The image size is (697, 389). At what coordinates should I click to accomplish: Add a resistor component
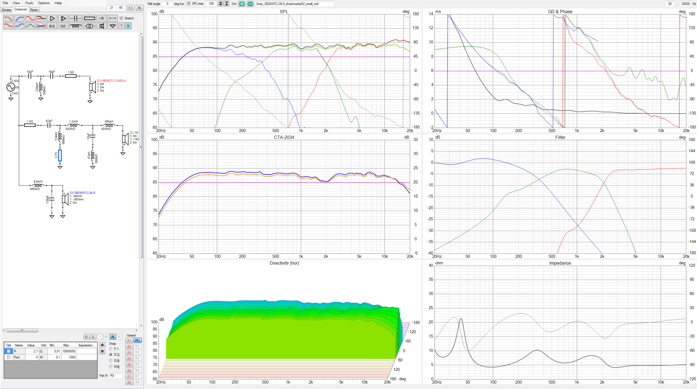[x=89, y=18]
